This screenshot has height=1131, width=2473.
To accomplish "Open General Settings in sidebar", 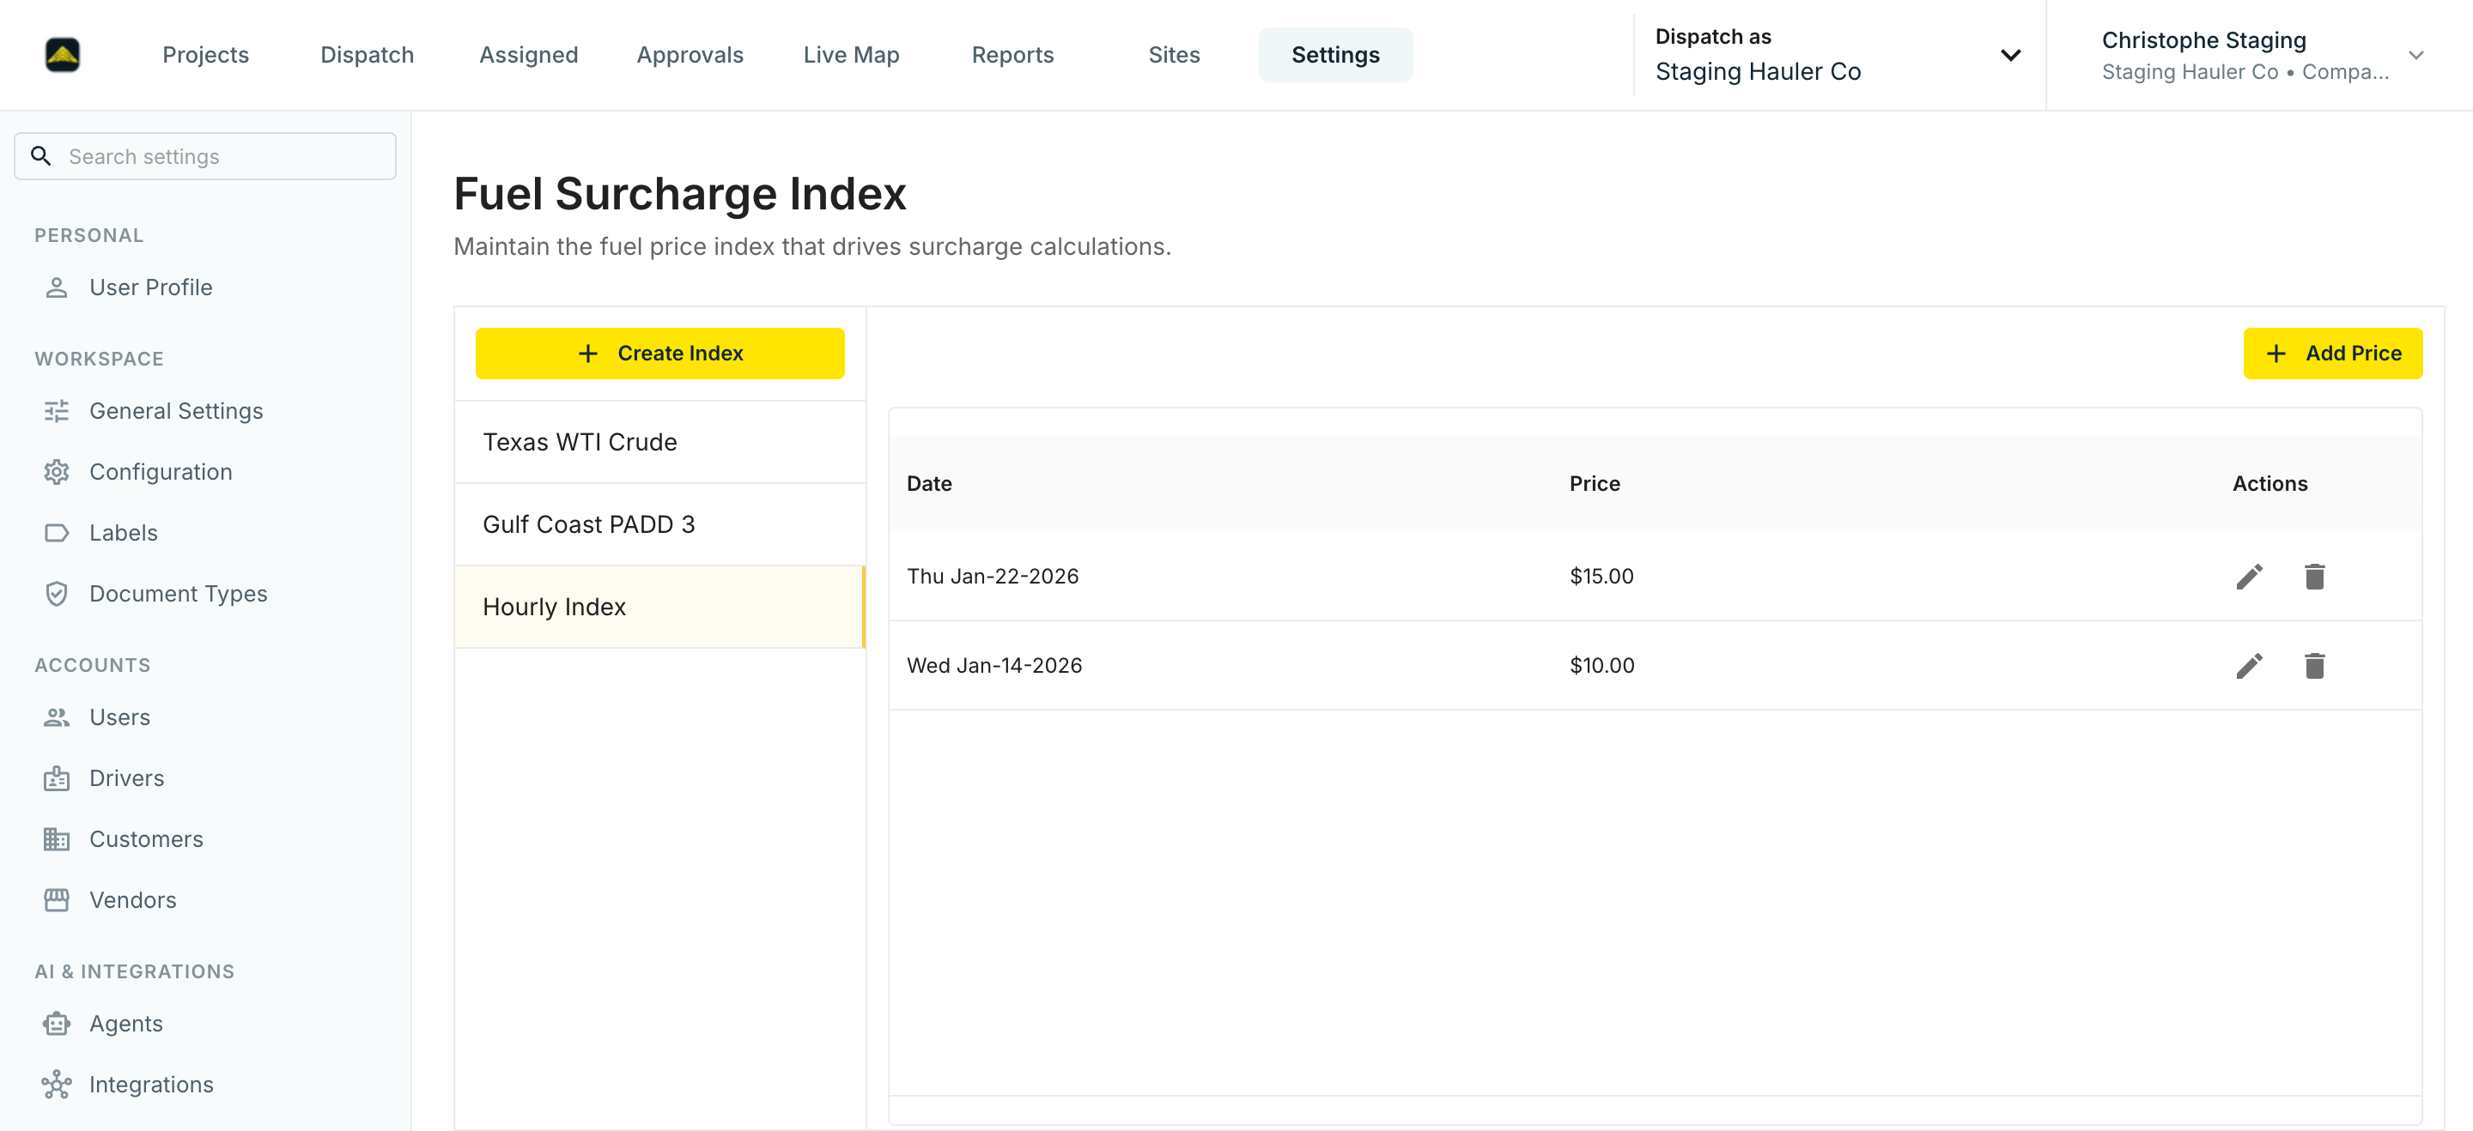I will pos(205,412).
